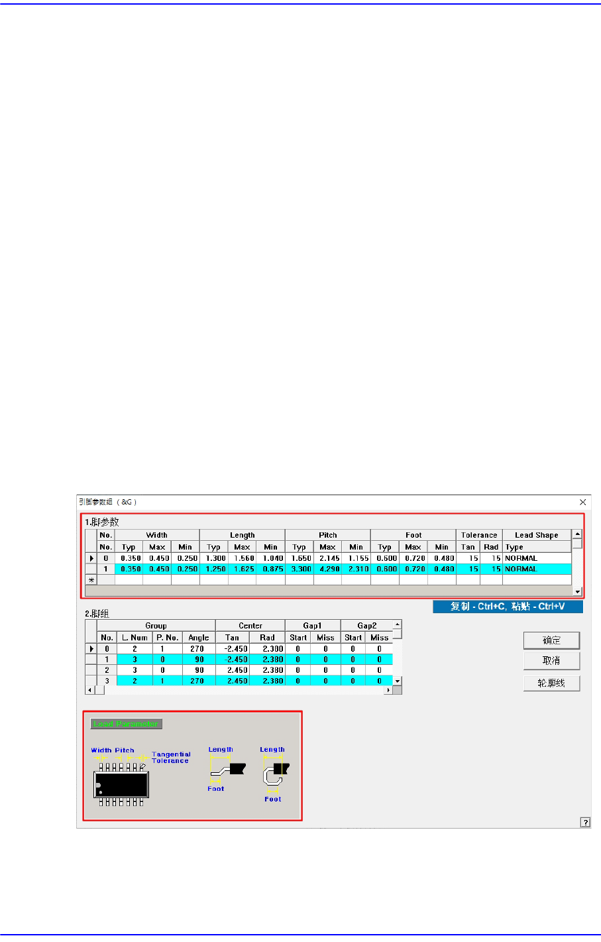Click the lead parameters table down arrow
Image resolution: width=601 pixels, height=942 pixels.
(x=577, y=591)
